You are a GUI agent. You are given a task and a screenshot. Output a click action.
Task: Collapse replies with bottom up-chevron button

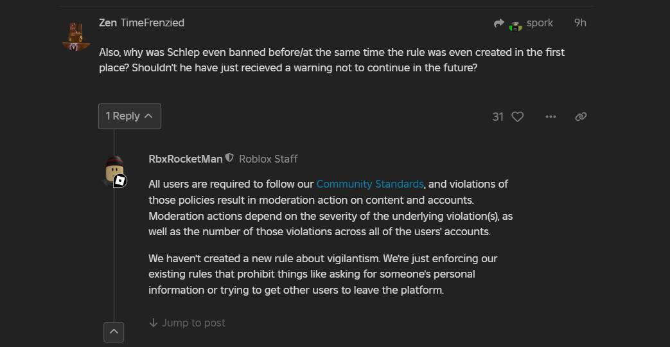click(x=114, y=332)
